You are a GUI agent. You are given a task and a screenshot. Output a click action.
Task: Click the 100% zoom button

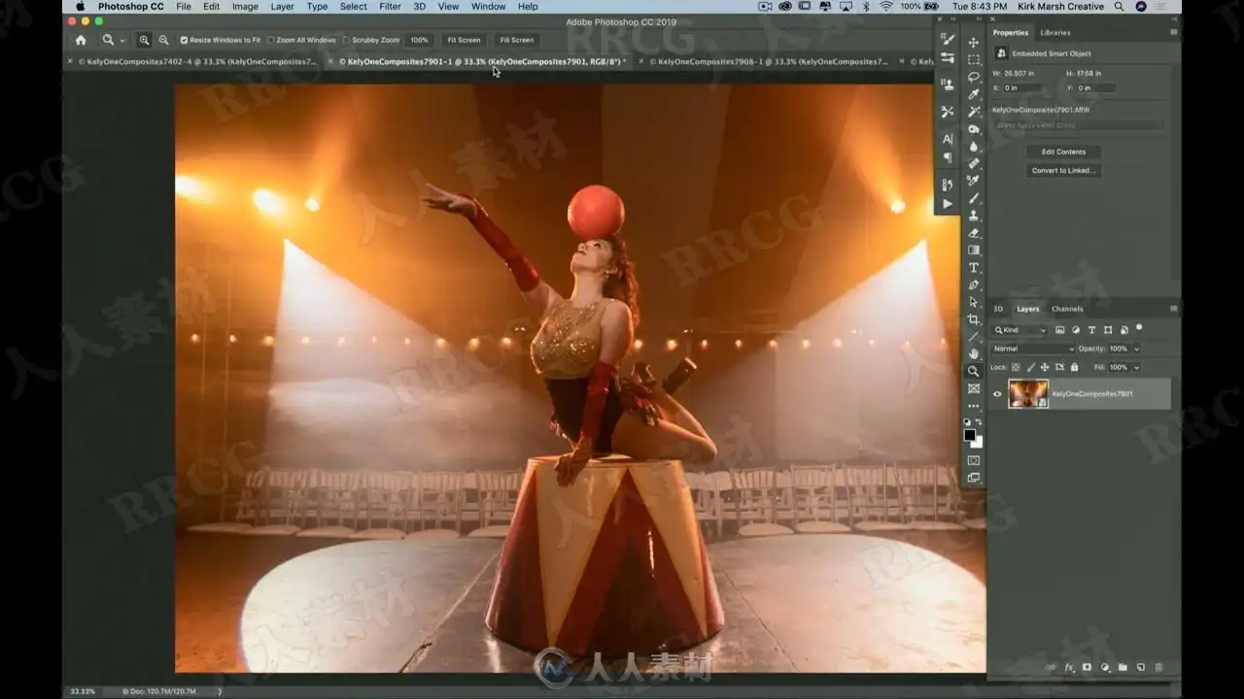[419, 40]
